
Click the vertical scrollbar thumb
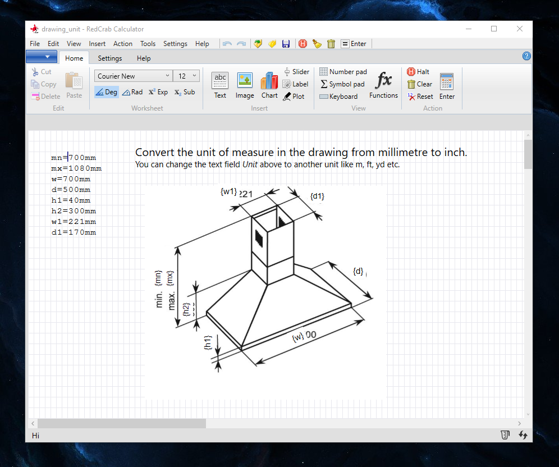(x=528, y=154)
